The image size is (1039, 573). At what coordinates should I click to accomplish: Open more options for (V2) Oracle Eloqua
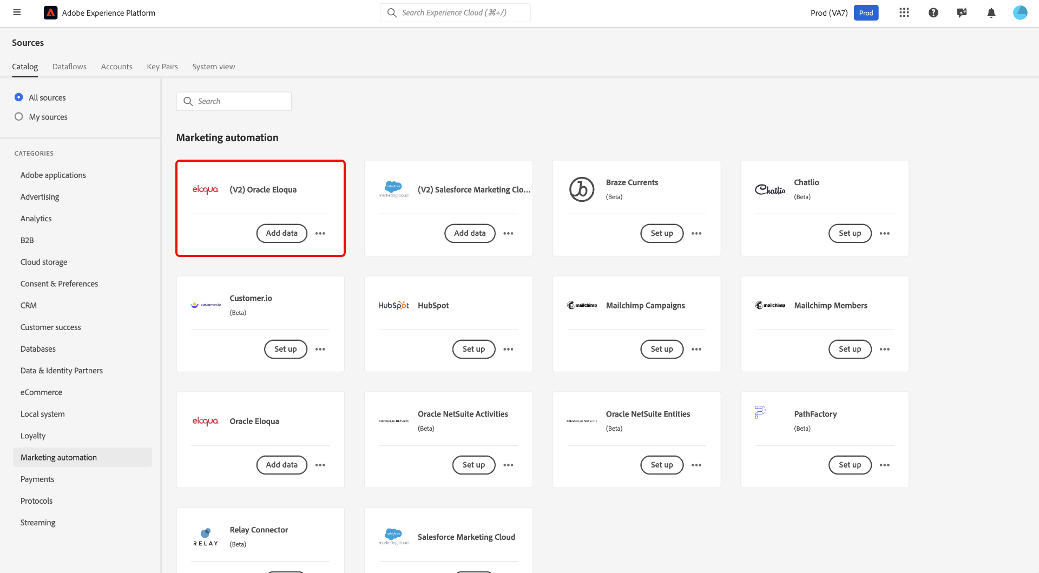[320, 233]
